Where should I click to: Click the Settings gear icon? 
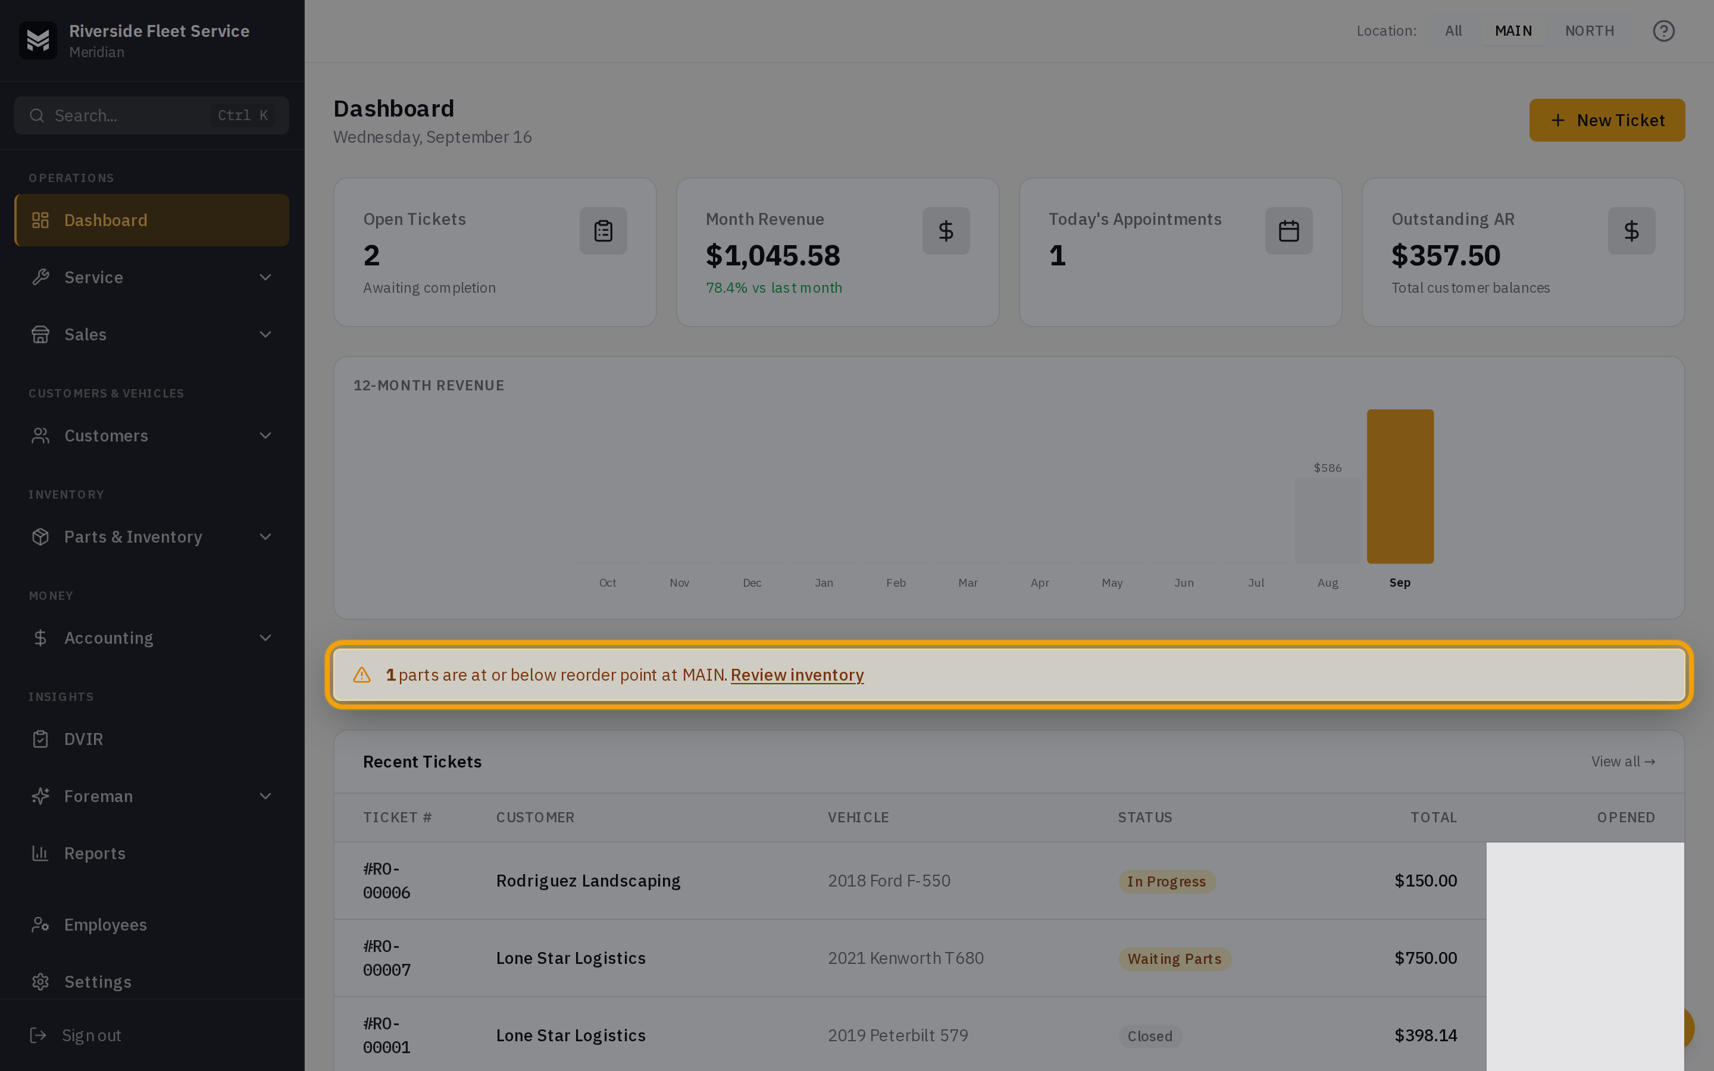tap(40, 982)
